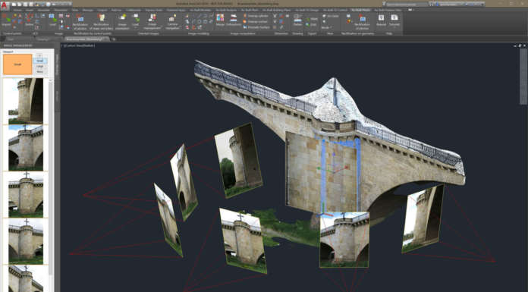This screenshot has height=292, width=528.
Task: Click the Import control points icon
Action: [6, 20]
